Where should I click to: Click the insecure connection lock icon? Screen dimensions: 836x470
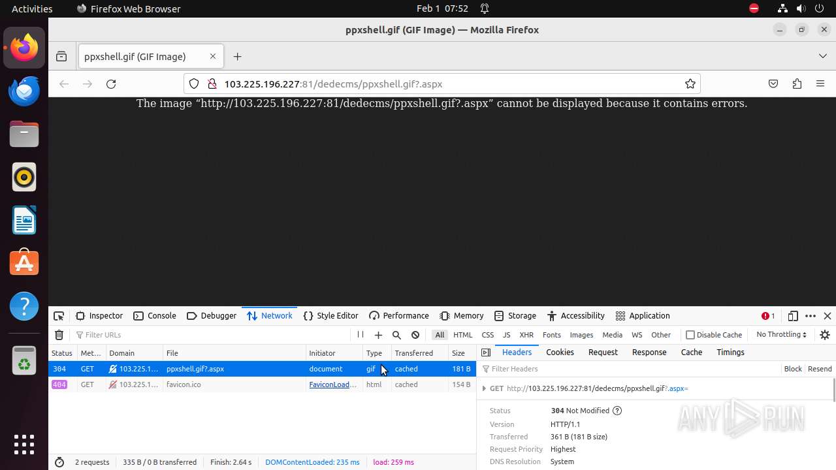pos(212,84)
